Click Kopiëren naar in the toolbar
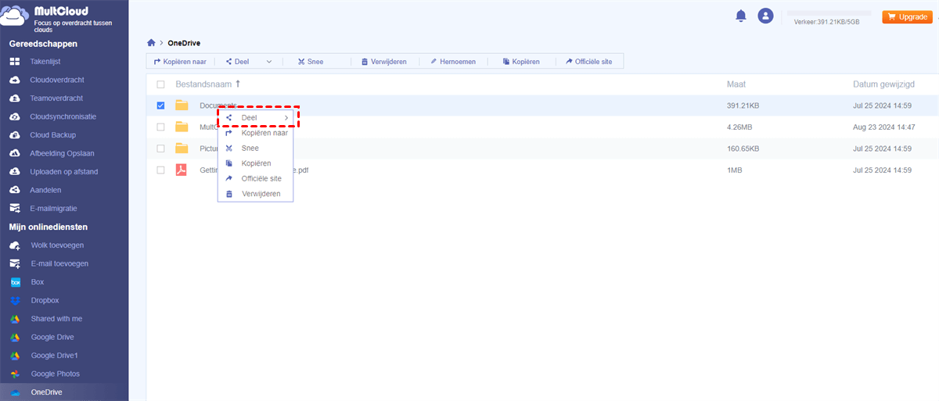Image resolution: width=939 pixels, height=401 pixels. pyautogui.click(x=180, y=61)
